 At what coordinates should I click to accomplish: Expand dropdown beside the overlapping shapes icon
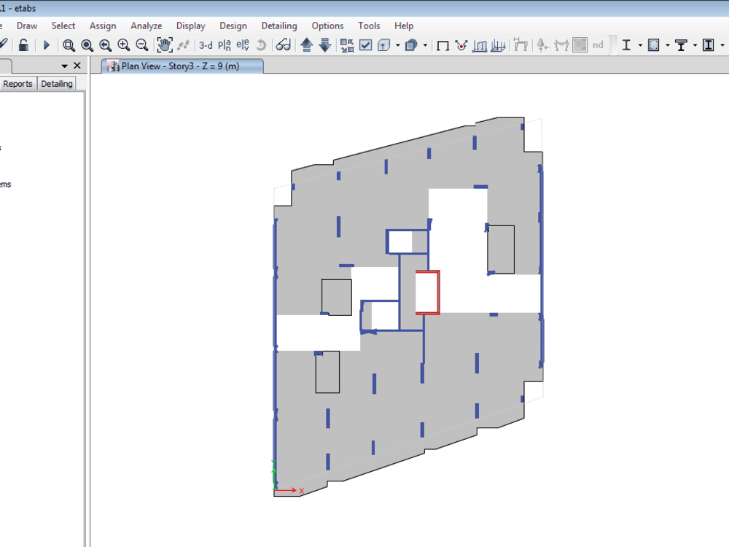[425, 45]
